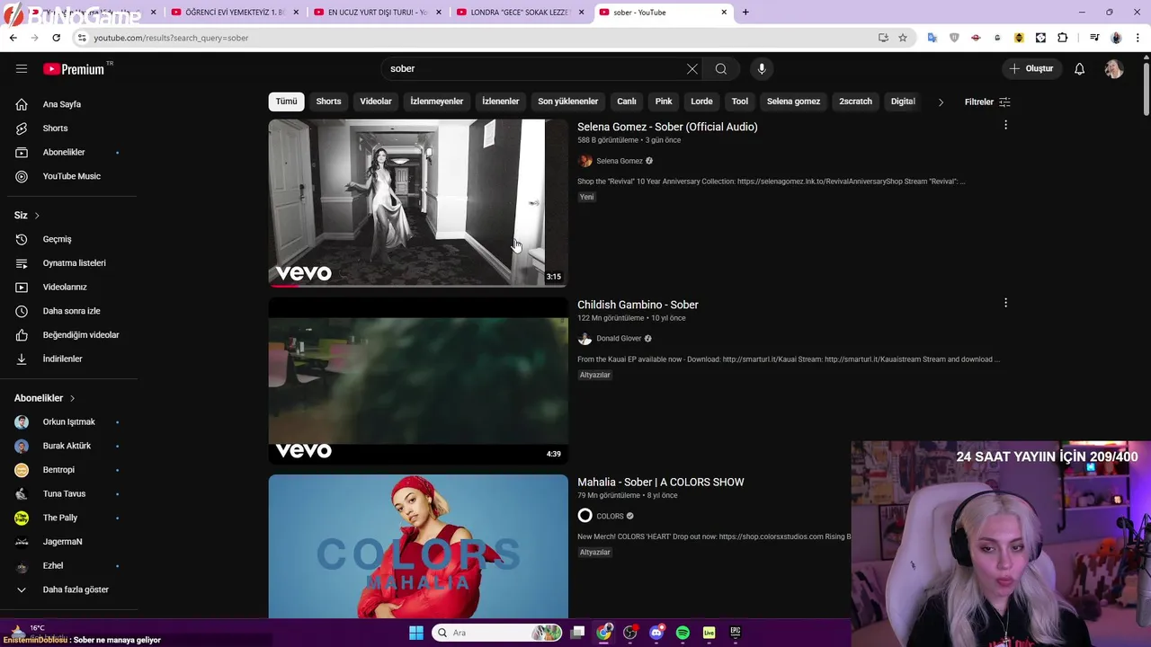This screenshot has height=647, width=1151.
Task: Open the YouTube hamburger guide menu
Action: (x=22, y=68)
